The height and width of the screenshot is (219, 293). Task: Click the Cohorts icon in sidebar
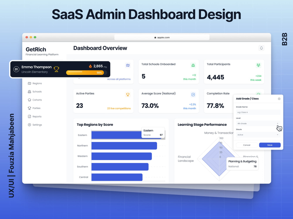29,100
